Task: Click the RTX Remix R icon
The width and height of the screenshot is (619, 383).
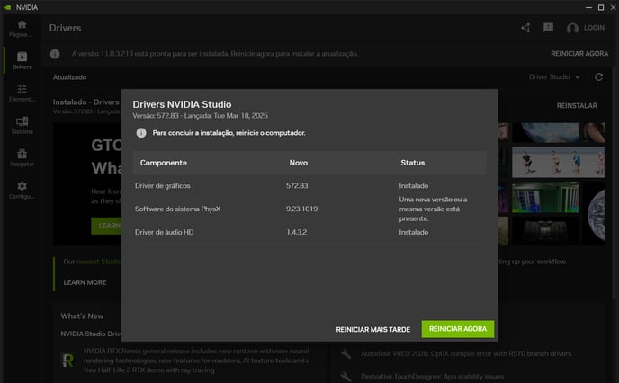Action: pos(67,361)
